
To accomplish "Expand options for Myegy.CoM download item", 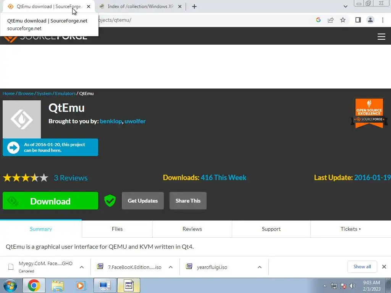I will coord(82,267).
